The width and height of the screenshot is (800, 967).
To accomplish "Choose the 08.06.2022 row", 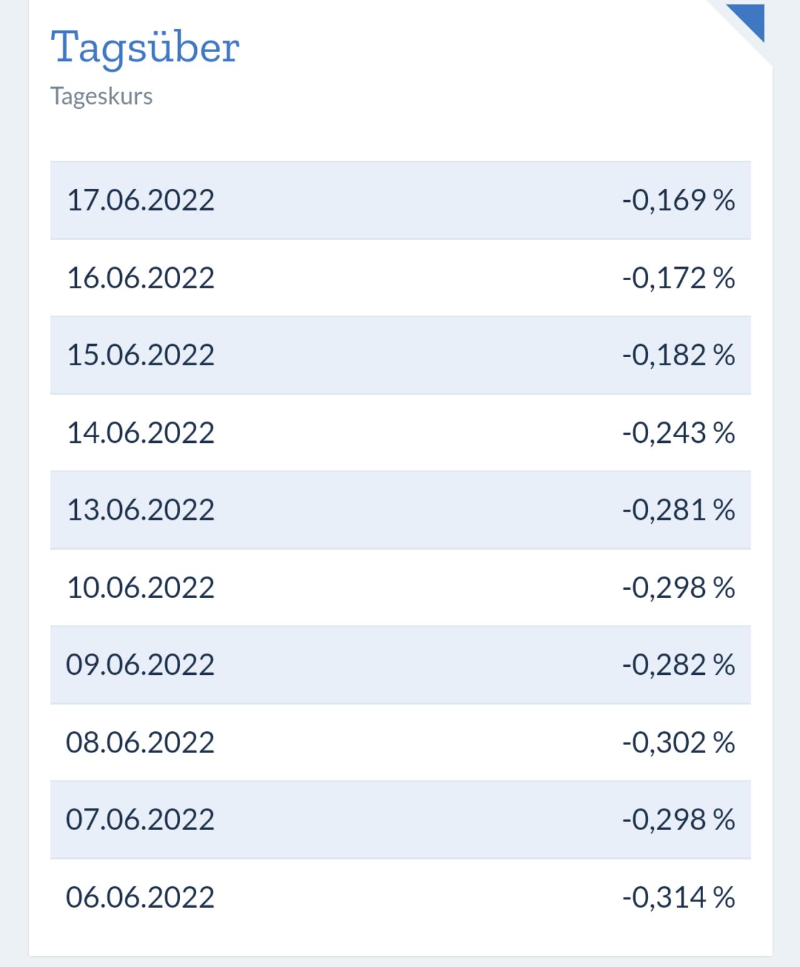I will (400, 742).
